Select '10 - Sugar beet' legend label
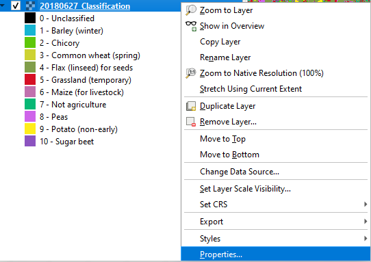The width and height of the screenshot is (371, 262). tap(66, 142)
